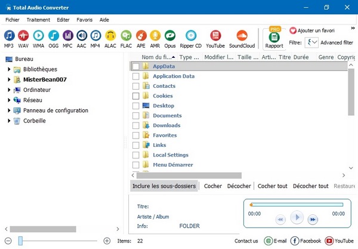The height and width of the screenshot is (249, 358).
Task: Open the Advanced filter link
Action: pos(337,42)
